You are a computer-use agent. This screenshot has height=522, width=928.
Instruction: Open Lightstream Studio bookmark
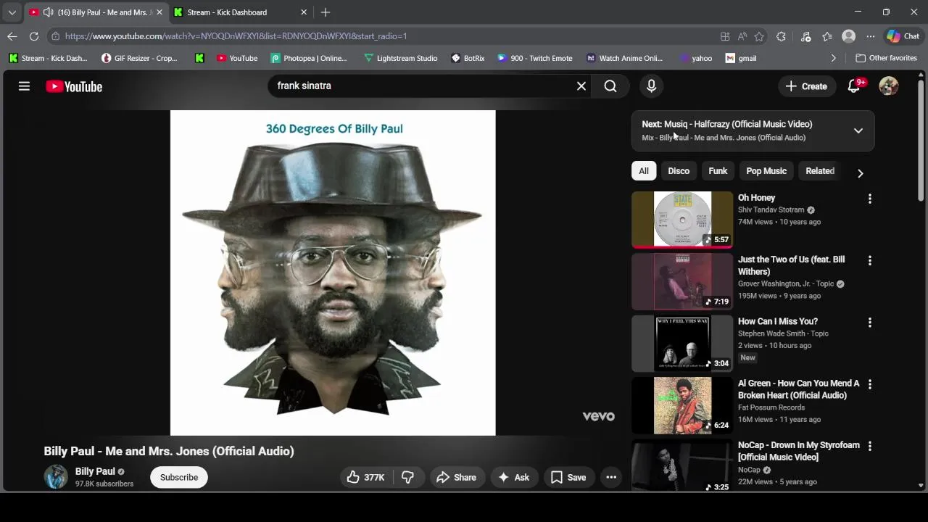pos(401,58)
